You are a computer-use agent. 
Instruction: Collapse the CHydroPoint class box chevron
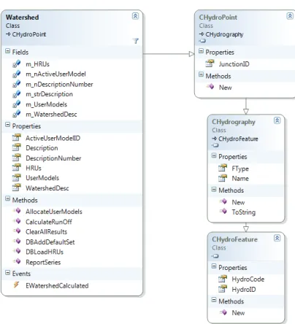pos(290,16)
